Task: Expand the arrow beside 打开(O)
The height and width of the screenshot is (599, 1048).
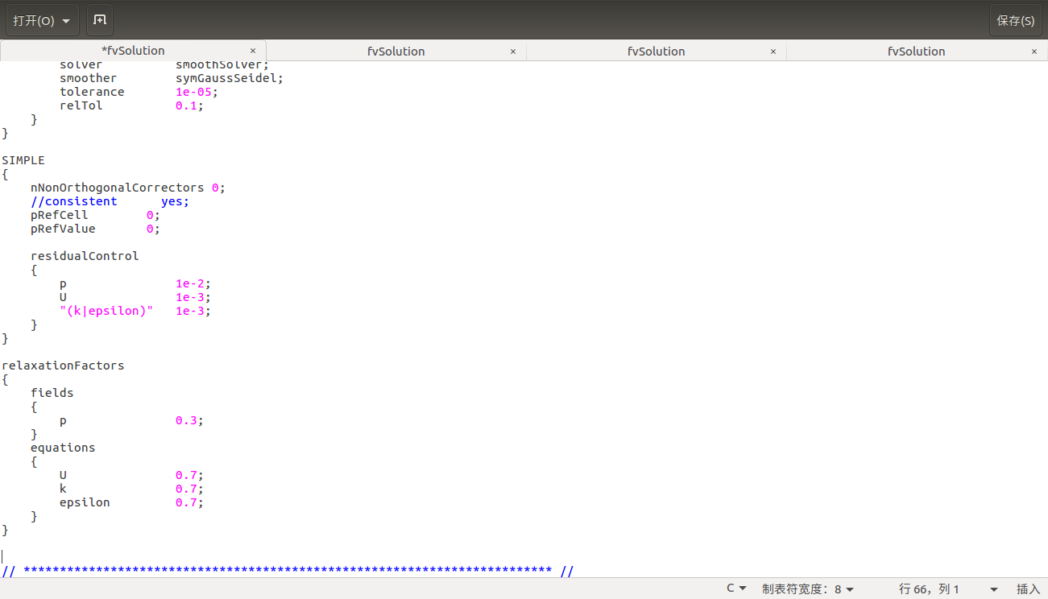Action: pos(66,21)
